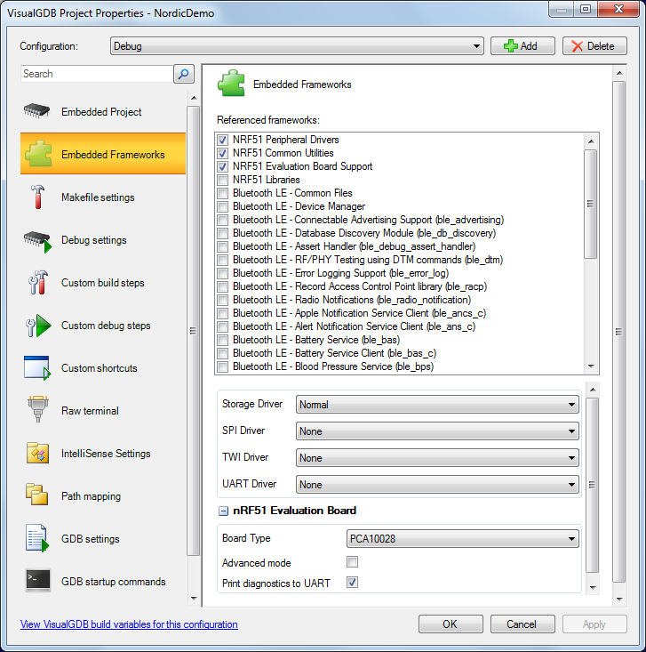Click the GDB startup commands console icon
Screen dimensions: 646x652
coord(38,580)
